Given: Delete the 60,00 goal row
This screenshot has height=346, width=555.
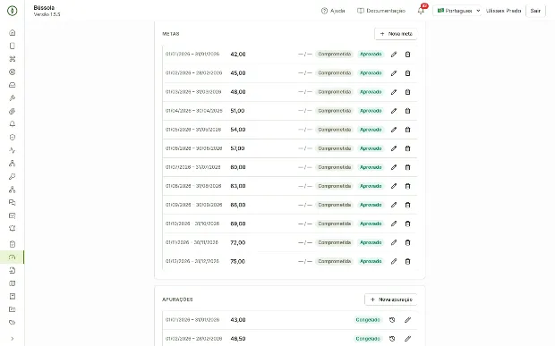Looking at the screenshot, I should (x=407, y=167).
